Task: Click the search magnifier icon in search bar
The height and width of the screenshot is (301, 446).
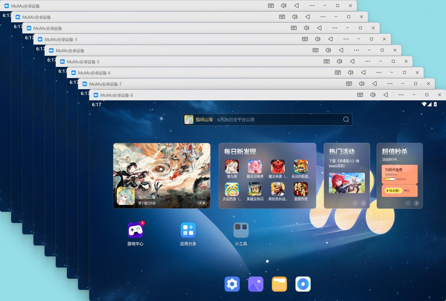Action: 346,119
